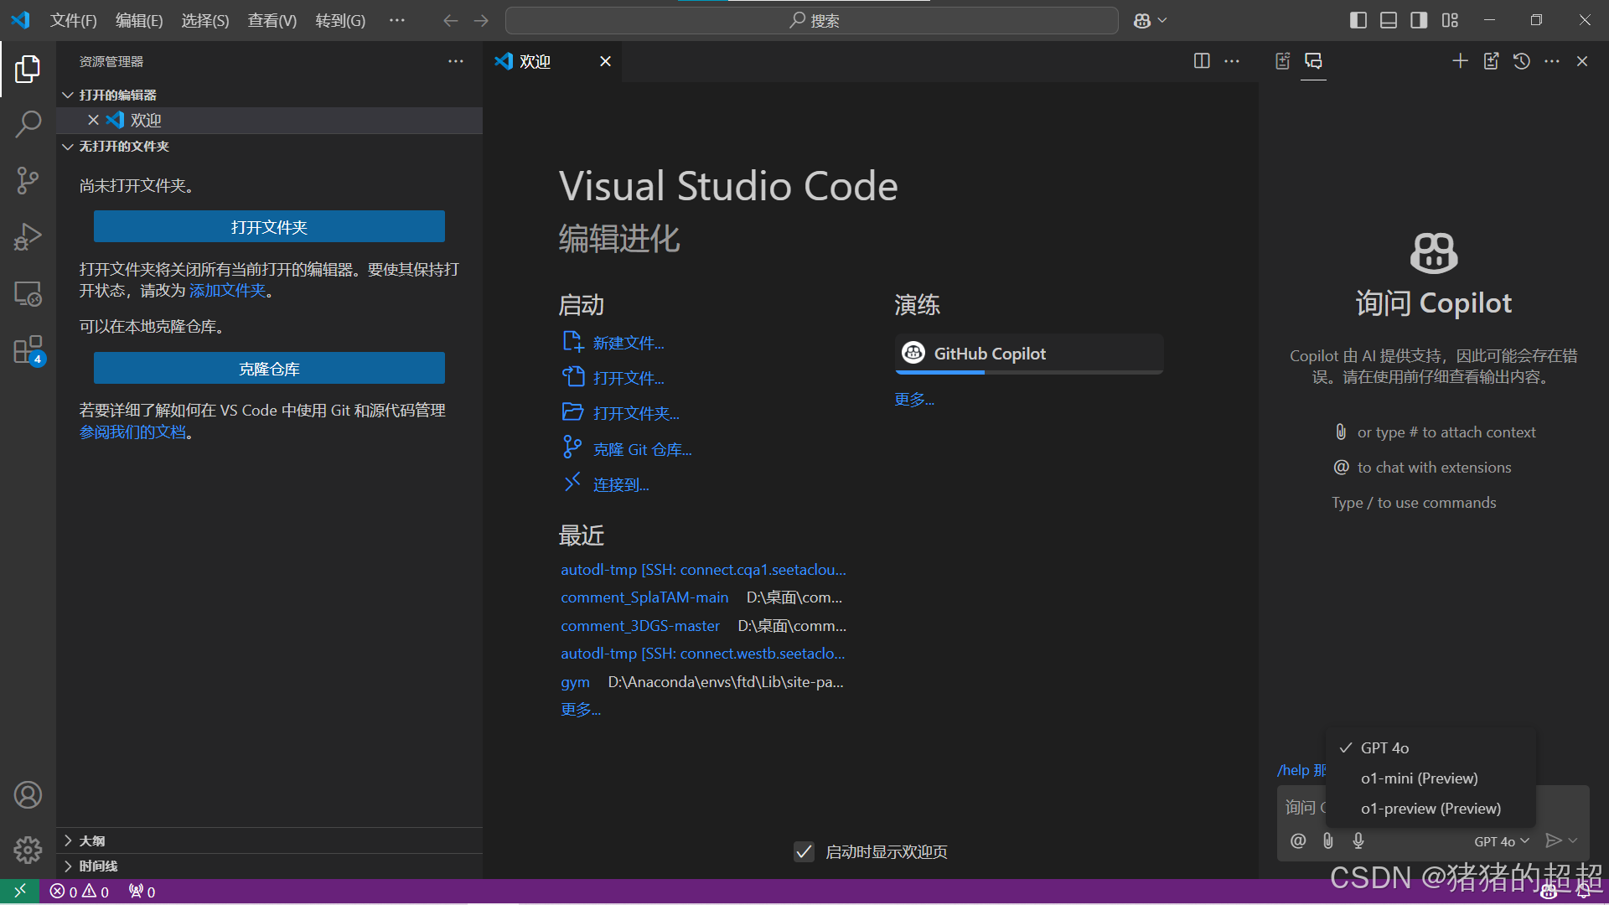Uncheck show welcome page on startup
This screenshot has width=1609, height=905.
point(804,851)
